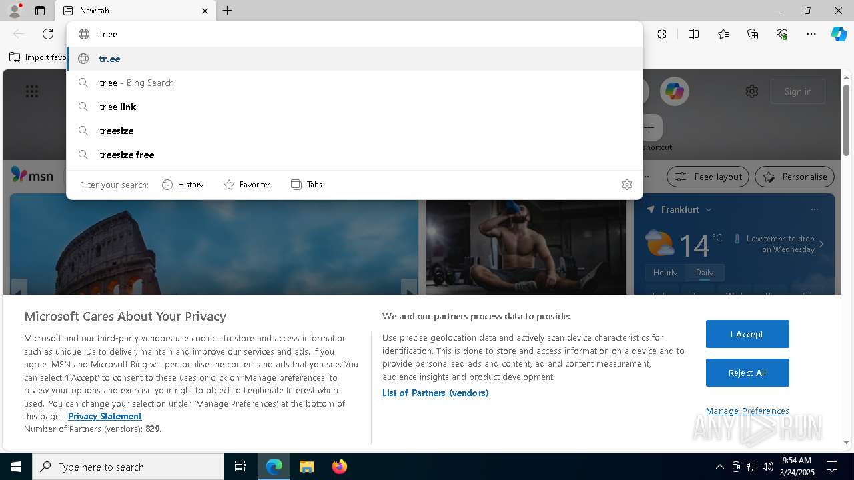The width and height of the screenshot is (854, 480).
Task: Open the Copilot icon on page
Action: click(x=675, y=91)
